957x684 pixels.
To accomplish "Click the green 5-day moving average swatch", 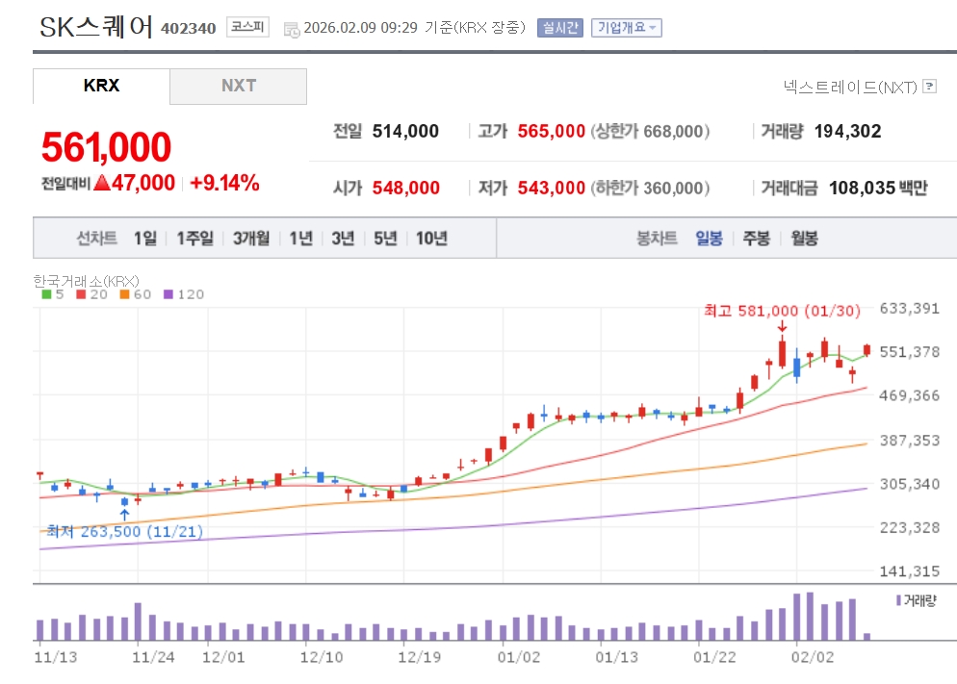I will [46, 294].
